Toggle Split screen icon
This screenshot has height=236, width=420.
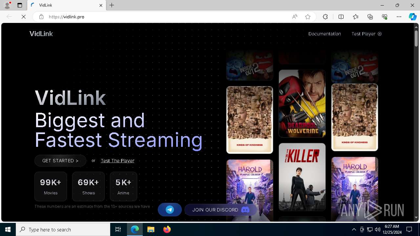pos(341,17)
